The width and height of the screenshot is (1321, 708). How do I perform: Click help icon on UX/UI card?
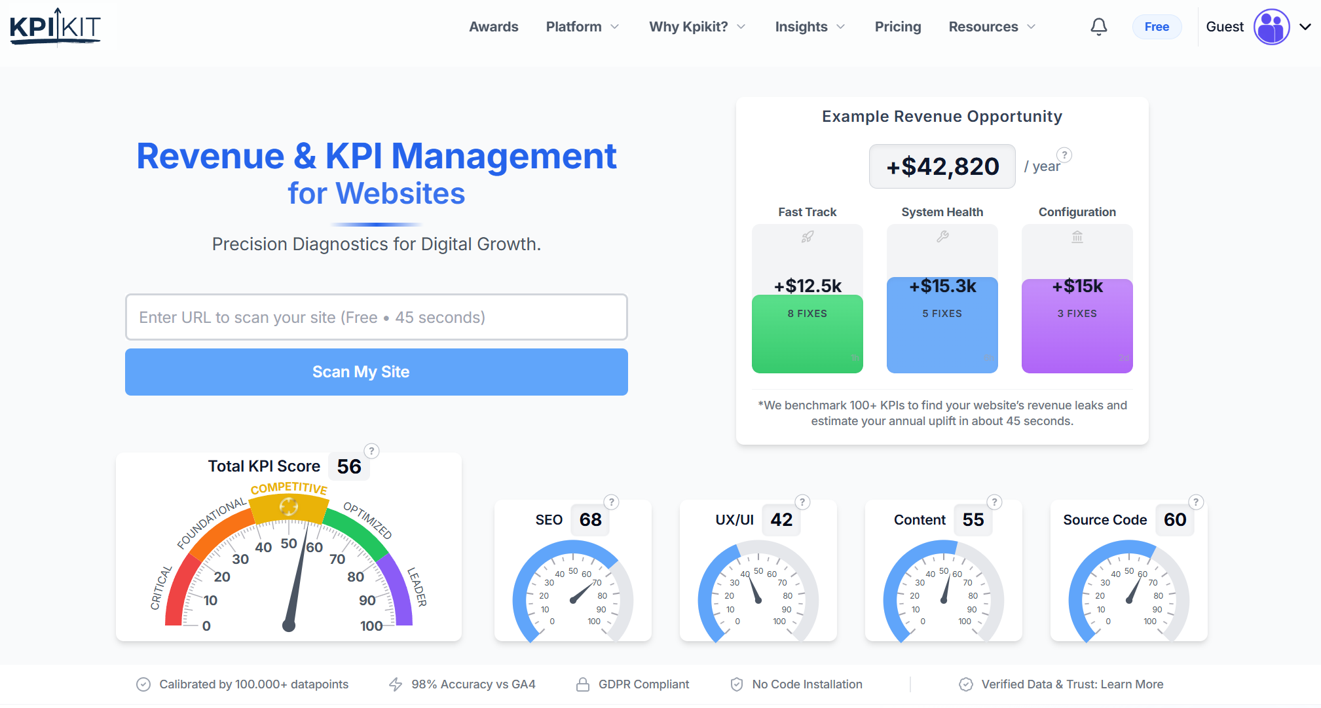(802, 502)
